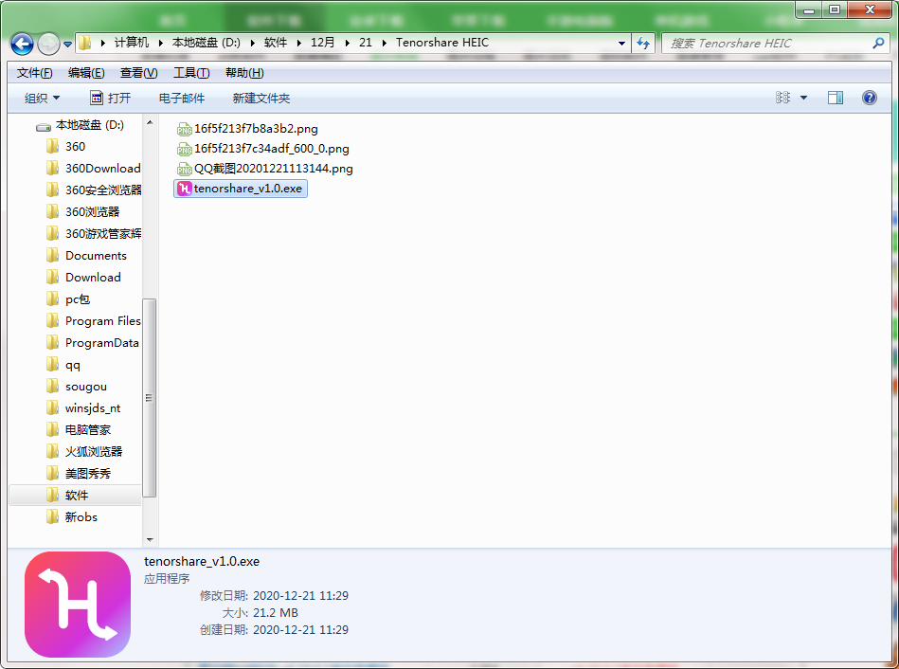Click the 大小 21.2 MB value
This screenshot has height=669, width=899.
276,613
